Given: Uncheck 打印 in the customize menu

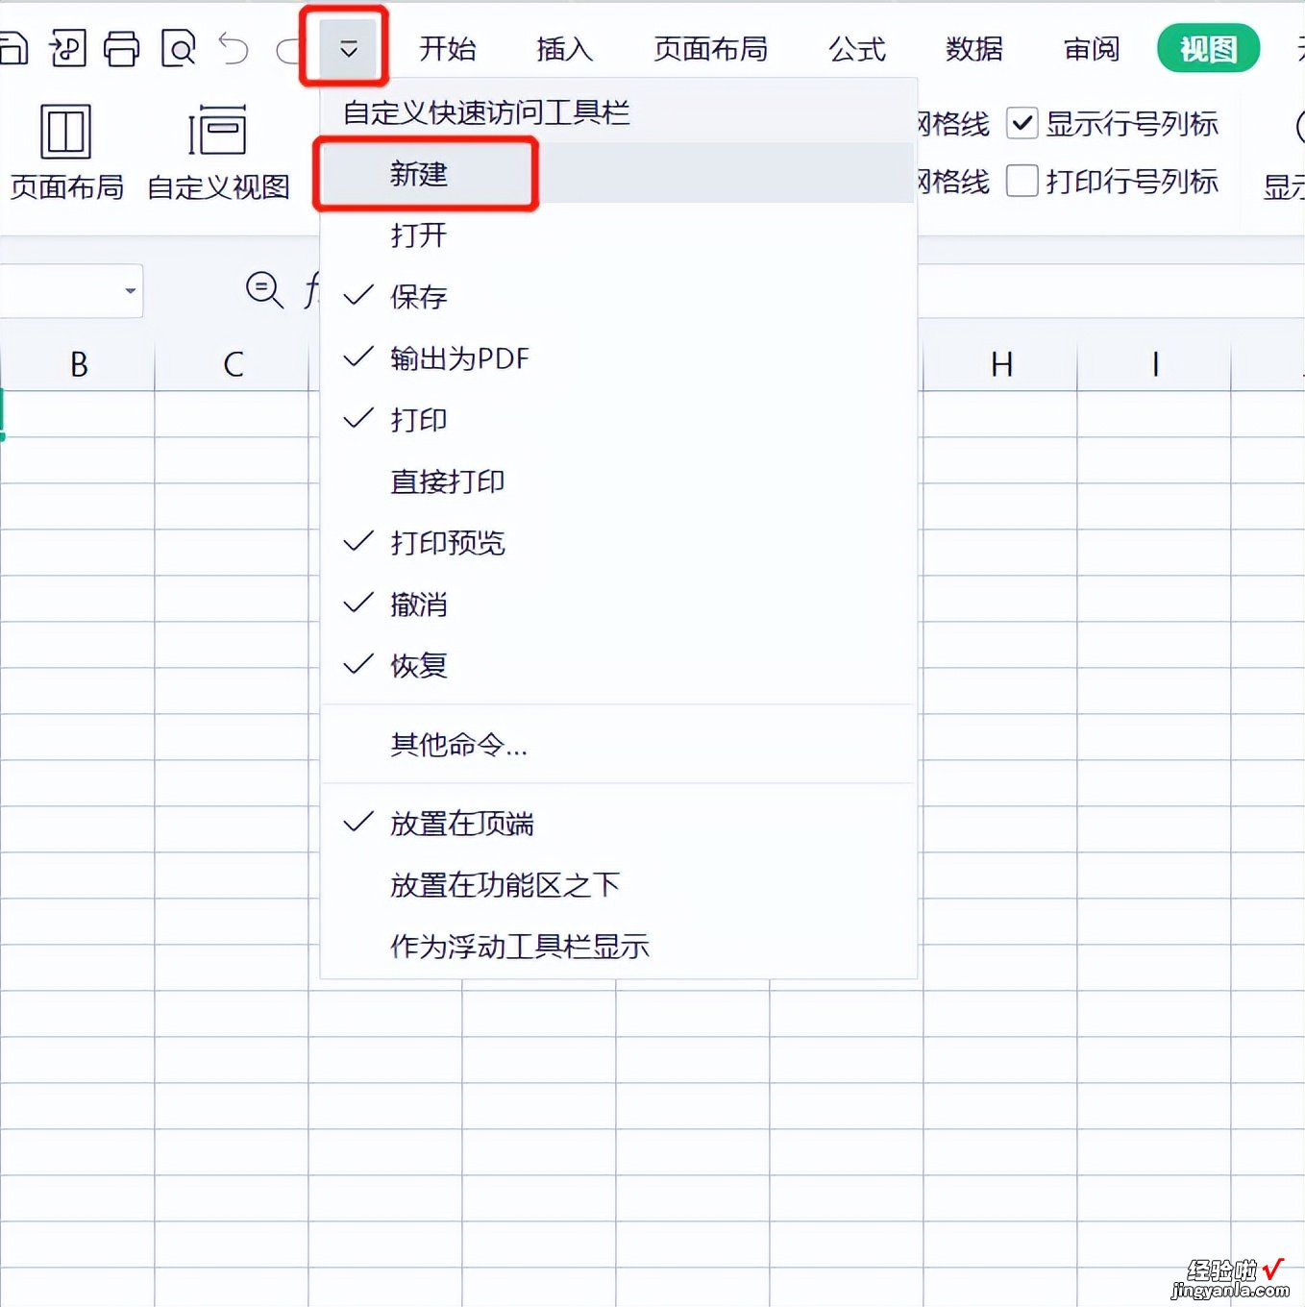Looking at the screenshot, I should click(x=618, y=420).
